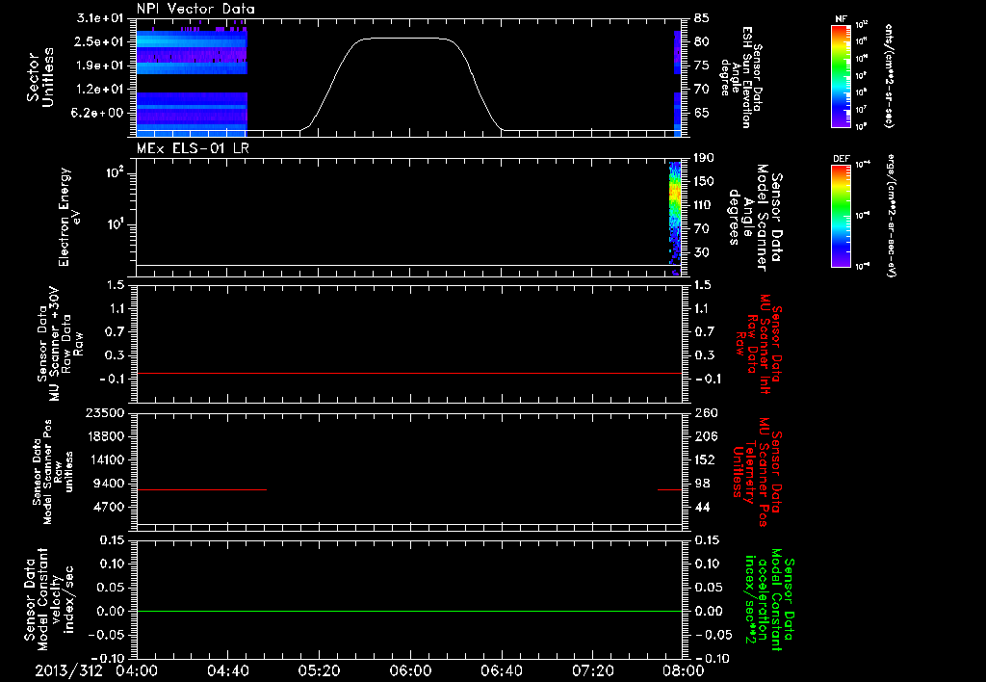Click the '190' scanner angle tick label
This screenshot has height=682, width=986.
pos(704,158)
